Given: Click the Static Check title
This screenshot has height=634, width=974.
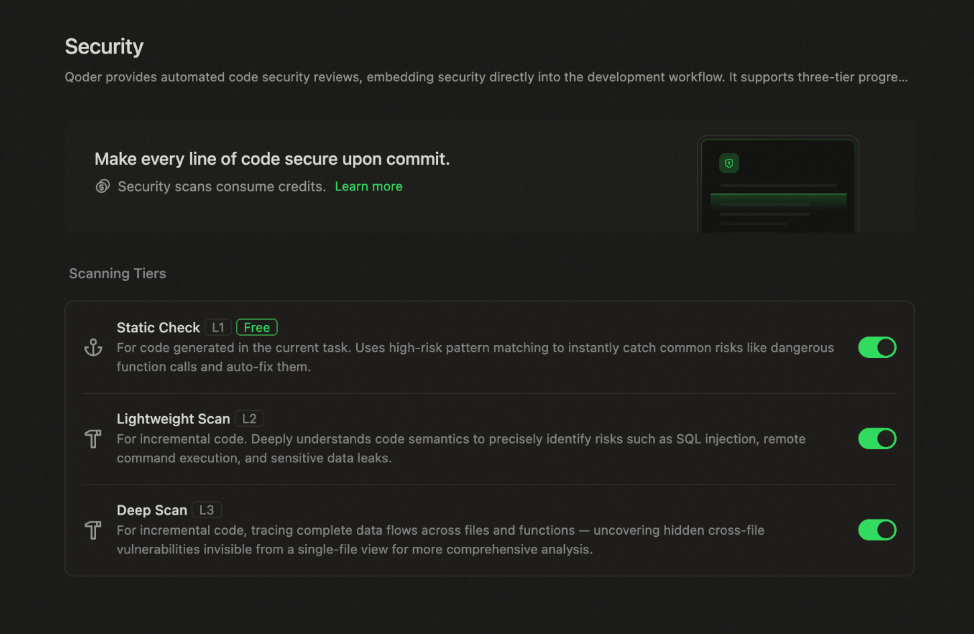Looking at the screenshot, I should pyautogui.click(x=158, y=327).
